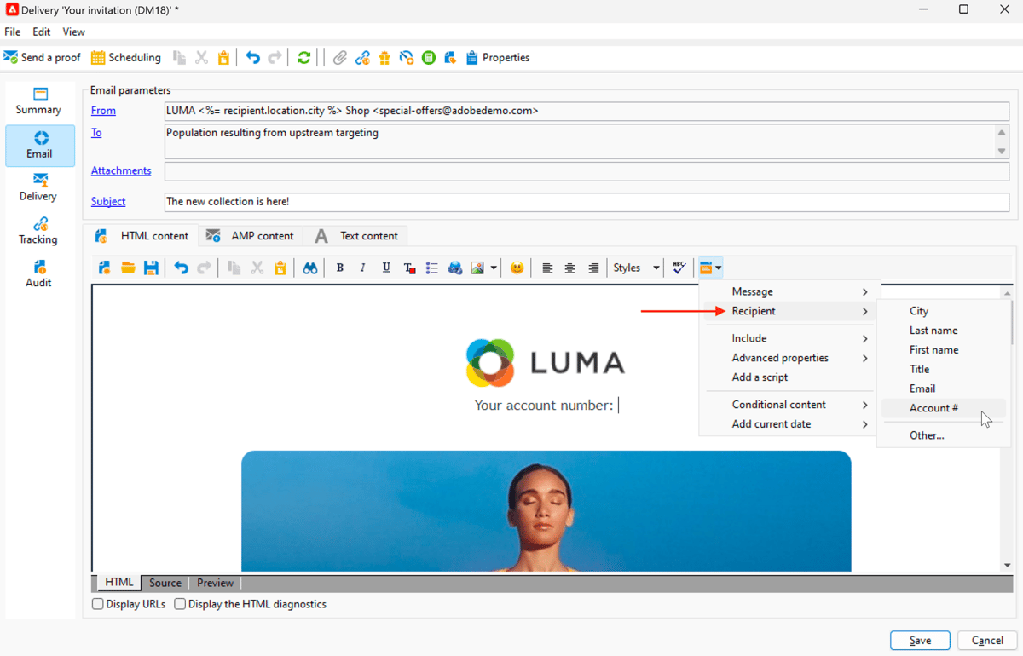Toggle underline formatting
Viewport: 1023px width, 656px height.
(x=385, y=268)
